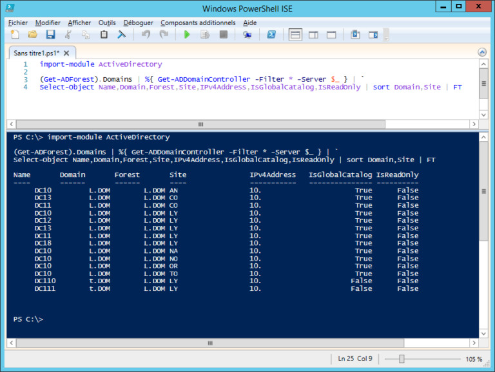Click PowerShell ISE title bar app icon
Viewport: 495px width, 372px height.
click(x=10, y=8)
